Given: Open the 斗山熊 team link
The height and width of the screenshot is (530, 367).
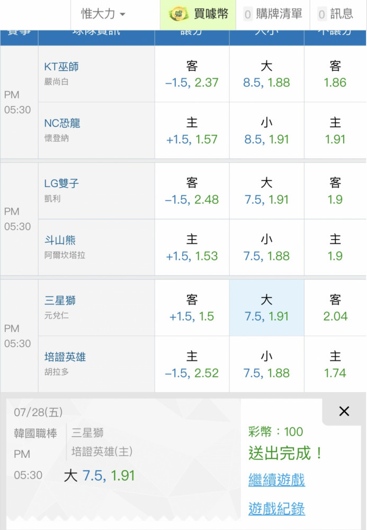Looking at the screenshot, I should coord(60,240).
